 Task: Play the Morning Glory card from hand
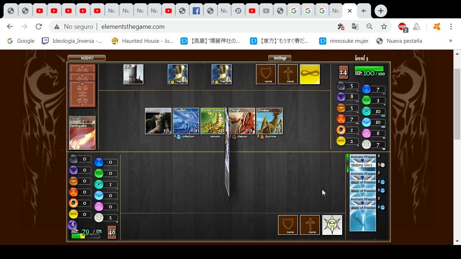(363, 167)
